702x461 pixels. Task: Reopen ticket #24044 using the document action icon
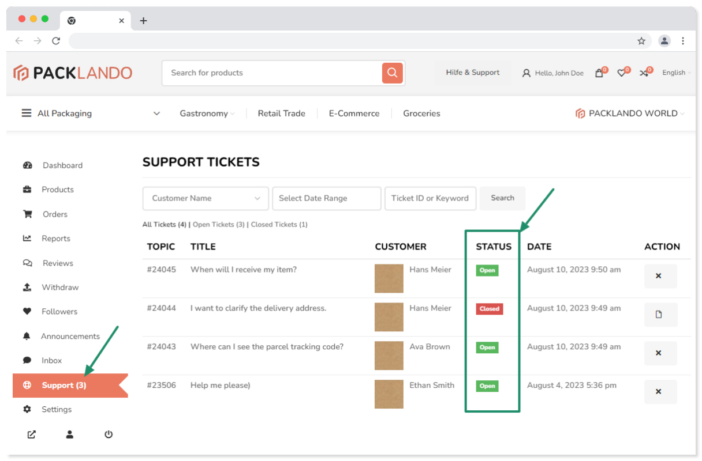tap(660, 315)
